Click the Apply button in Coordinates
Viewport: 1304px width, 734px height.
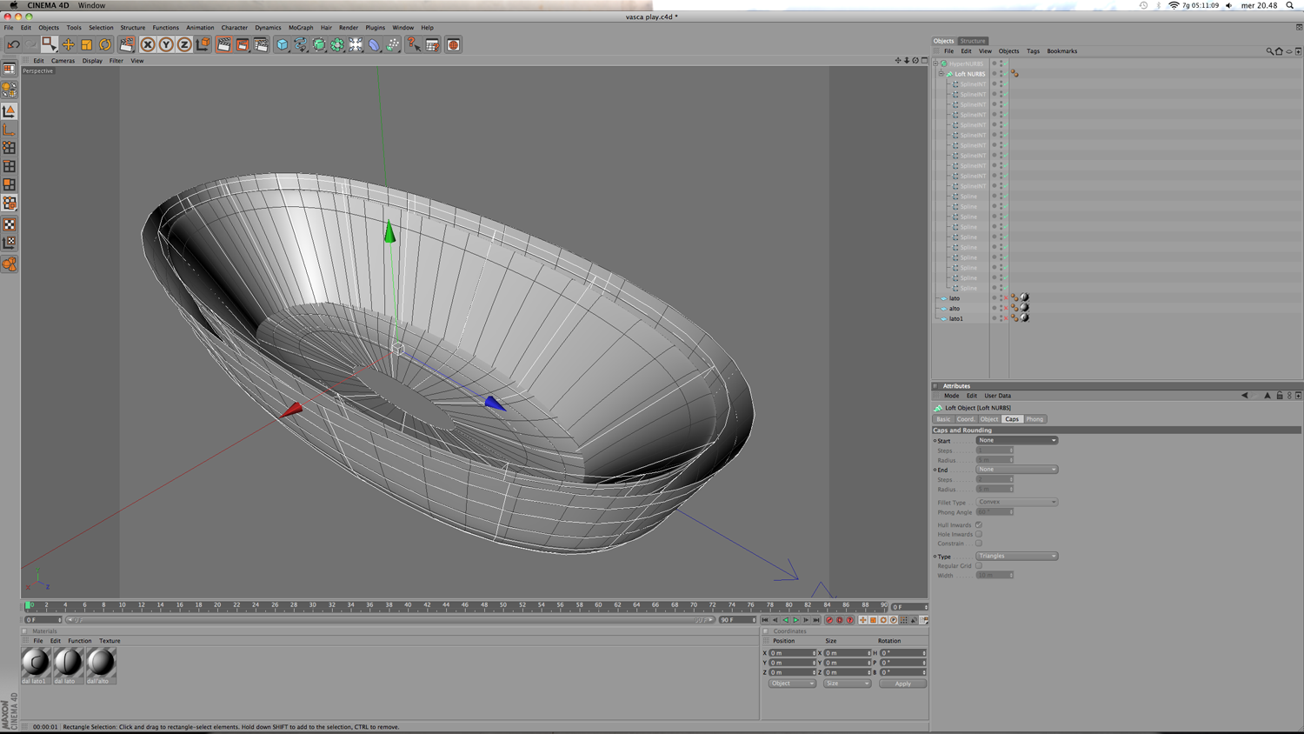point(902,684)
